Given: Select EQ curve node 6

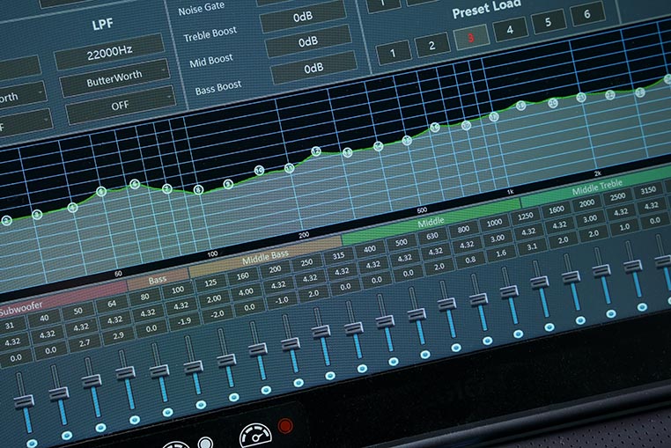Looking at the screenshot, I should coord(135,185).
